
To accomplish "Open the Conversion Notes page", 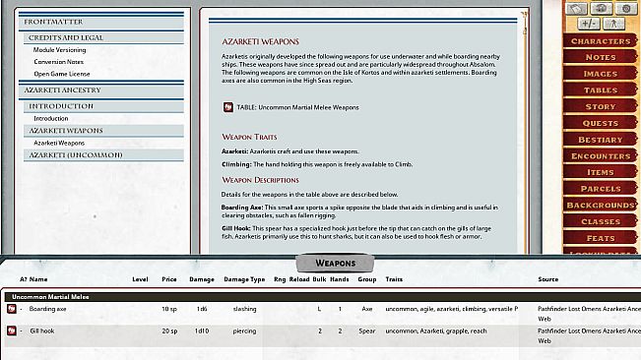I will [58, 62].
